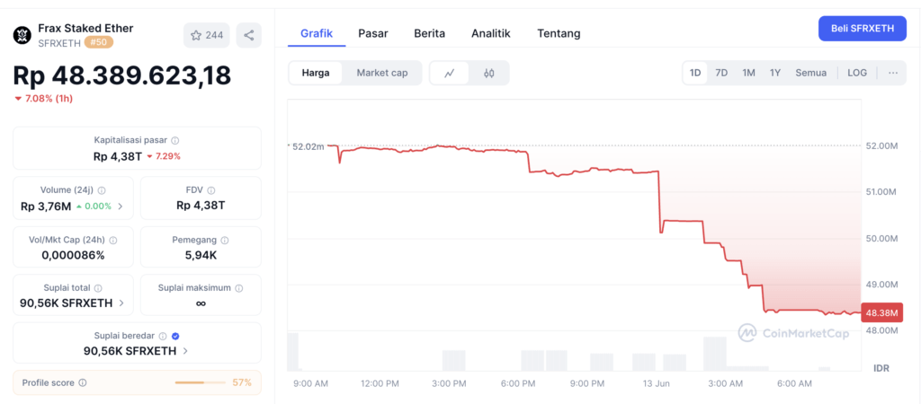
Task: Show info icon for Volume (24j)
Action: 102,190
